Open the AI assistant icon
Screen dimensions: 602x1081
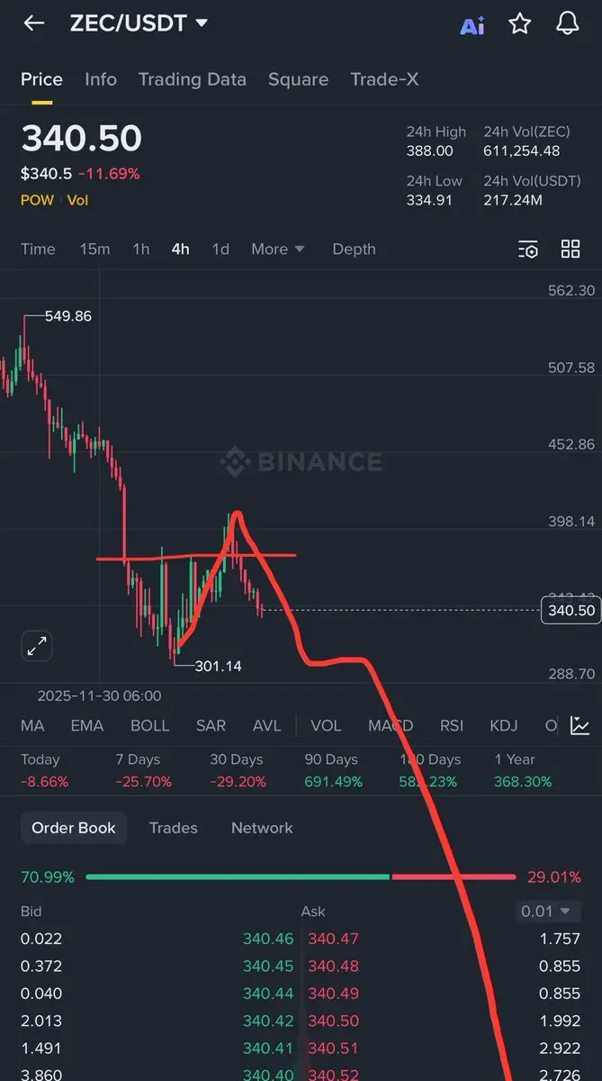coord(472,25)
